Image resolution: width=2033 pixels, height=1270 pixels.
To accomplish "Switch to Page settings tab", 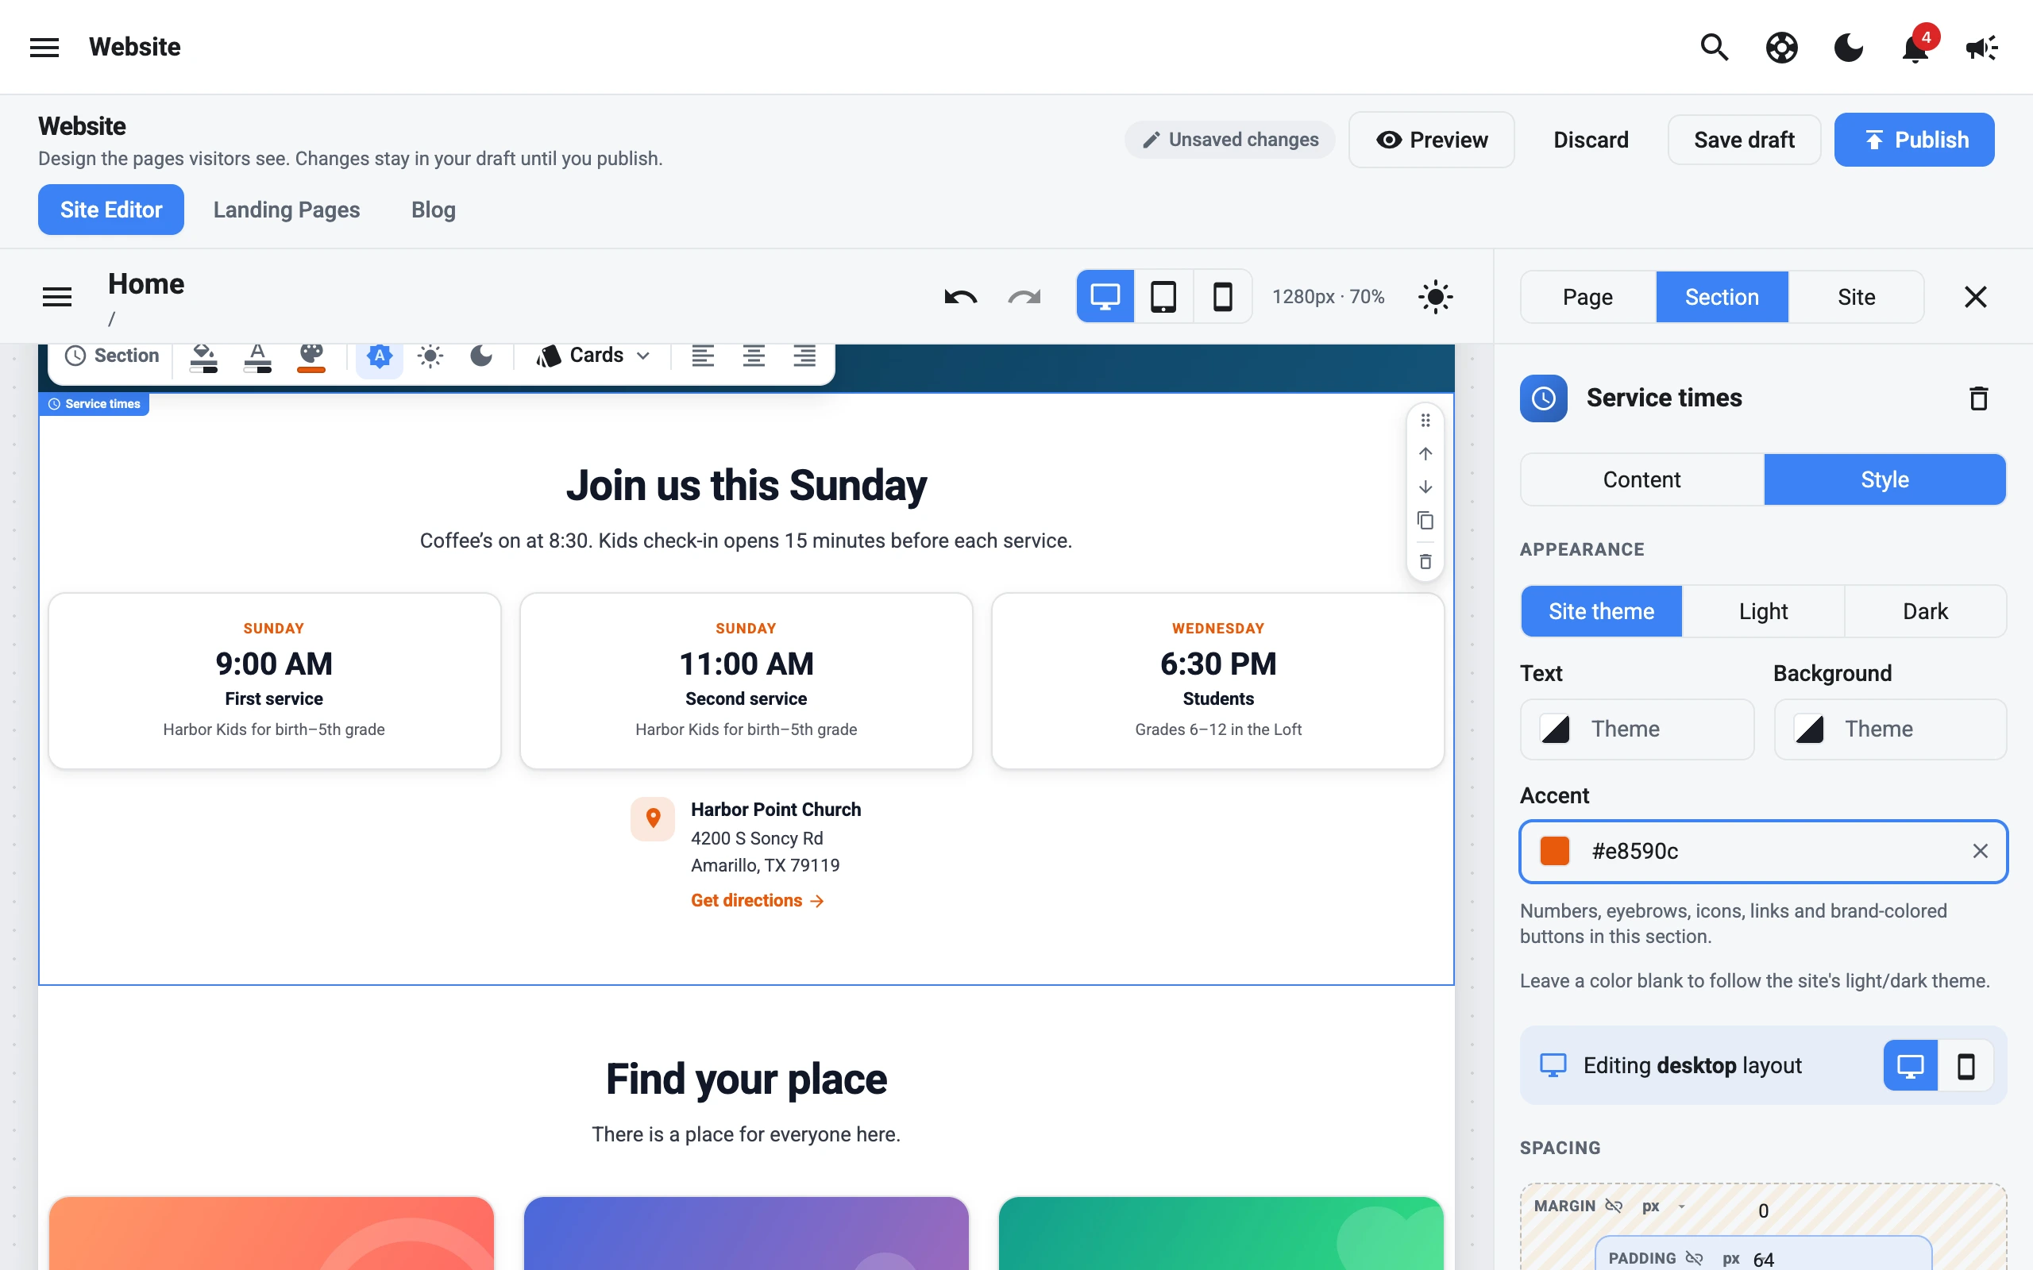I will coord(1587,297).
